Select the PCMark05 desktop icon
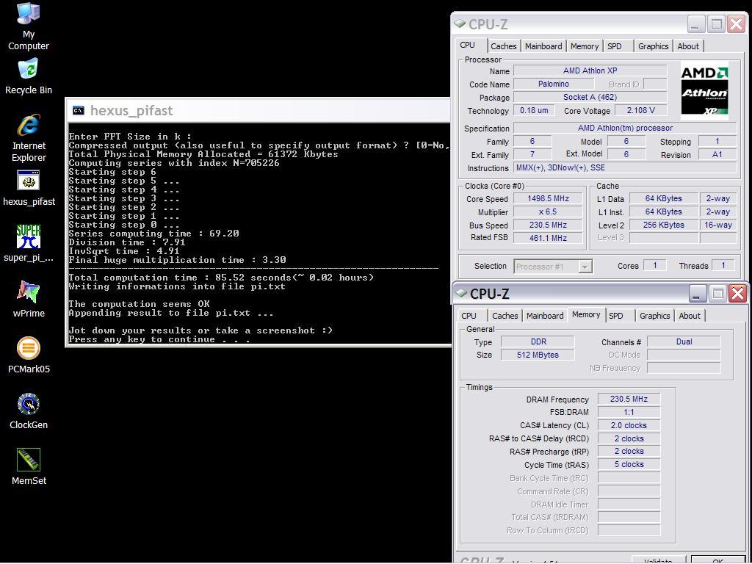The image size is (752, 564). (x=29, y=355)
